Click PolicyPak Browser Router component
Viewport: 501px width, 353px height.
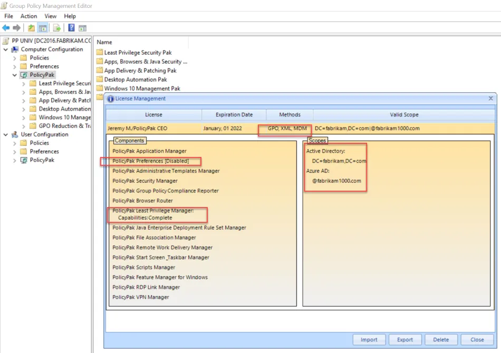click(x=142, y=201)
